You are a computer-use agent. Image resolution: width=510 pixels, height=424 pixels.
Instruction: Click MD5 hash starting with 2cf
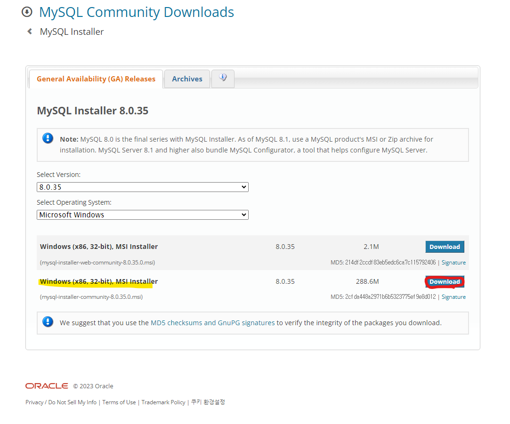(390, 297)
